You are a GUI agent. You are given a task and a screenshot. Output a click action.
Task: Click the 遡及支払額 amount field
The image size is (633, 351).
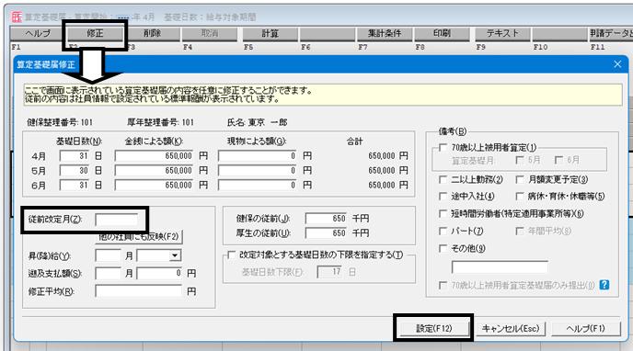point(159,273)
